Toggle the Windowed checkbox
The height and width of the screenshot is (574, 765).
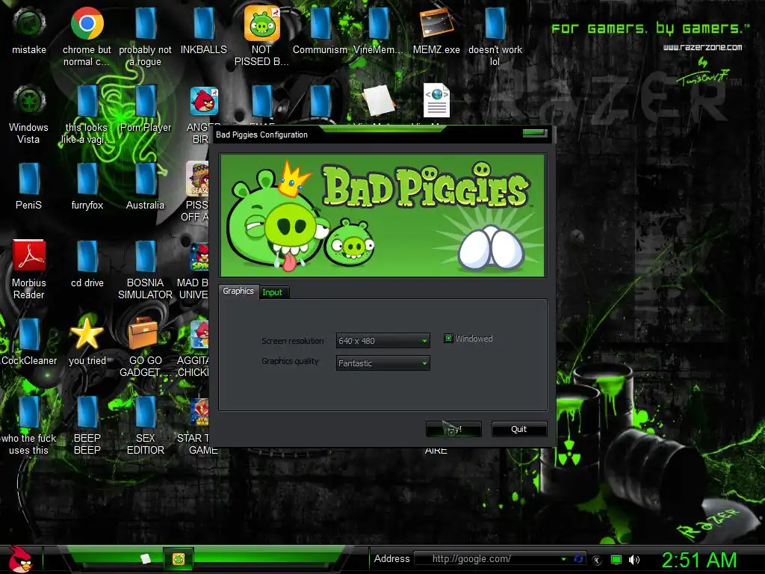(448, 339)
